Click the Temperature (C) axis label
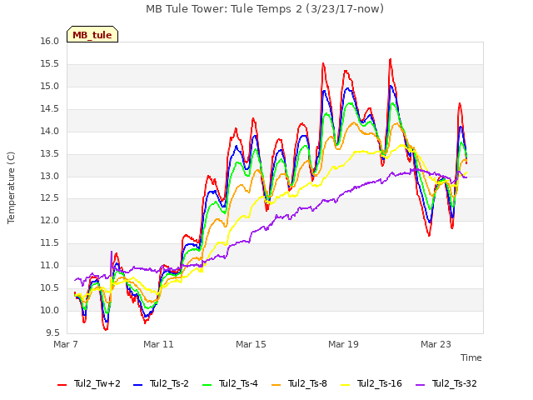The image size is (533, 400). coord(11,187)
